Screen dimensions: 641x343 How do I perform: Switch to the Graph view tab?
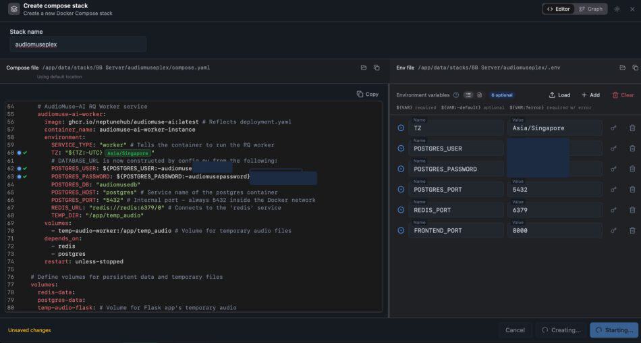click(590, 9)
